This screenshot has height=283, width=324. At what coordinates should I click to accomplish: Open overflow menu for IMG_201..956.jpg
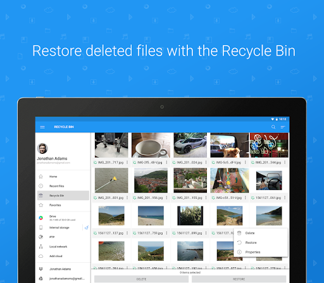coord(166,198)
